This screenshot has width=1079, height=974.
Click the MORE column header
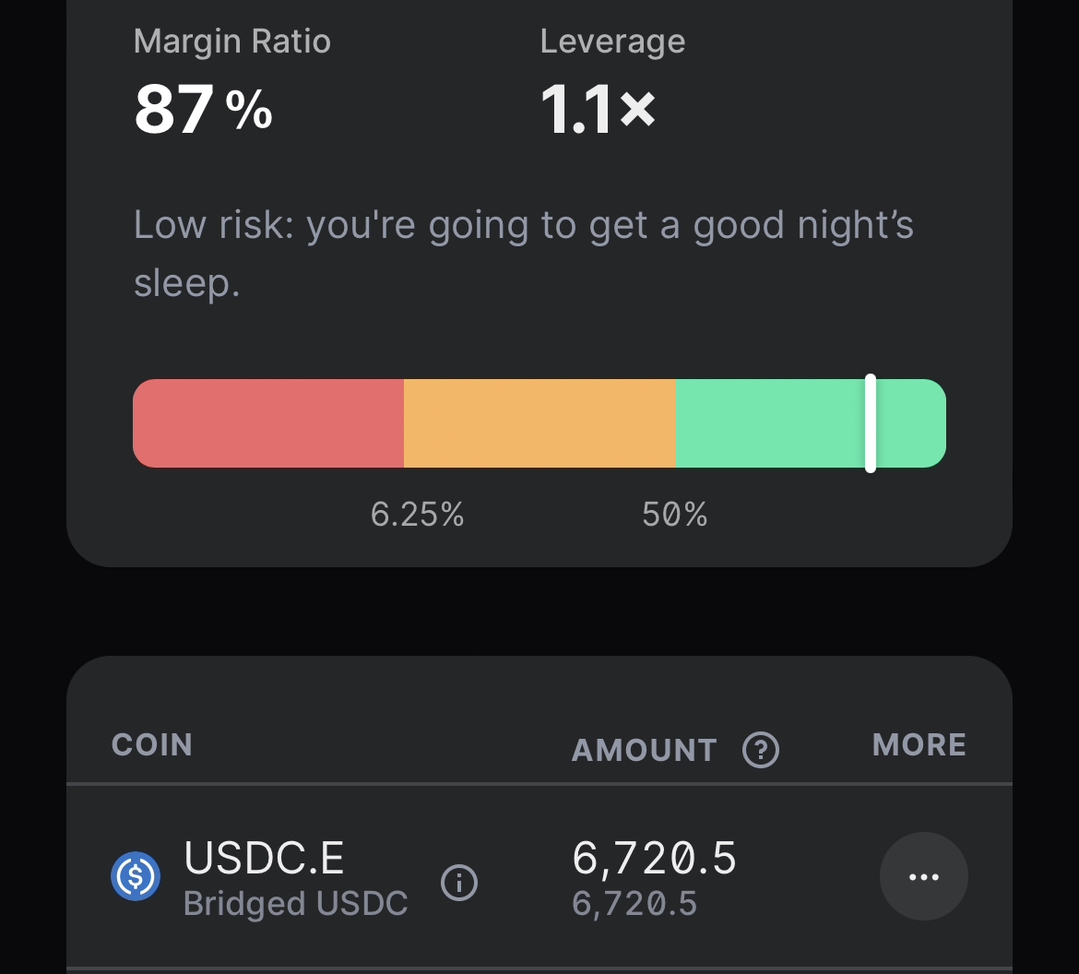click(919, 744)
